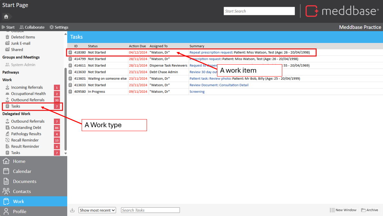The width and height of the screenshot is (383, 216).
Task: Click the task icon for row 418380
Action: (x=70, y=52)
